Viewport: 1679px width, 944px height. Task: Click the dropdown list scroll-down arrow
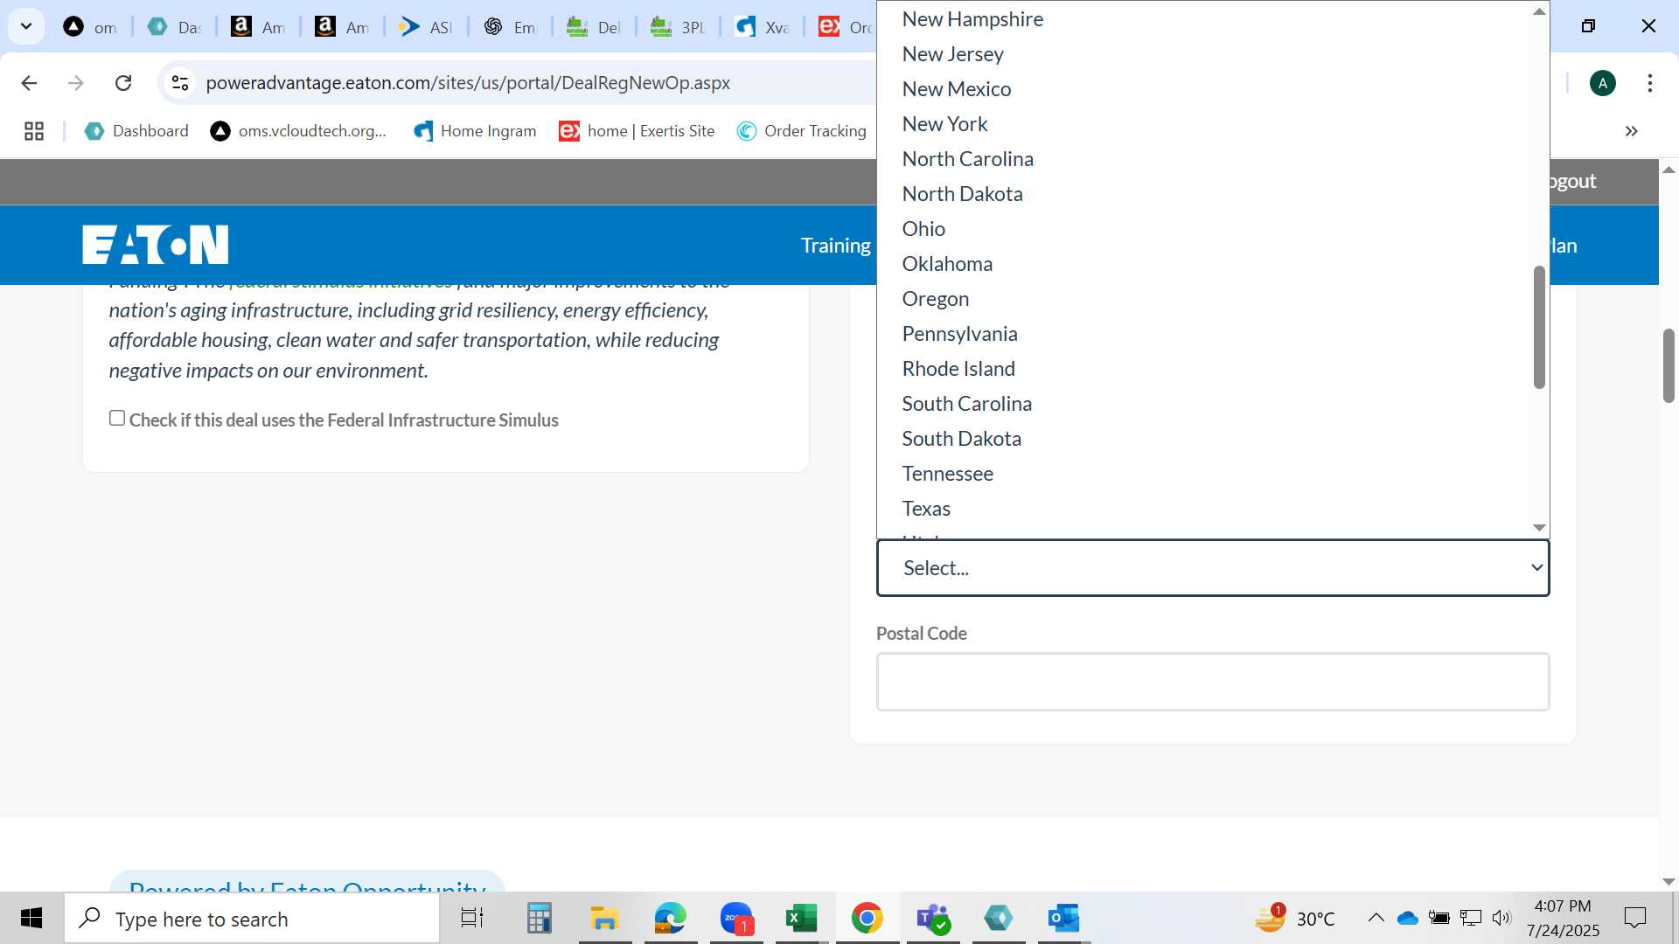coord(1539,527)
